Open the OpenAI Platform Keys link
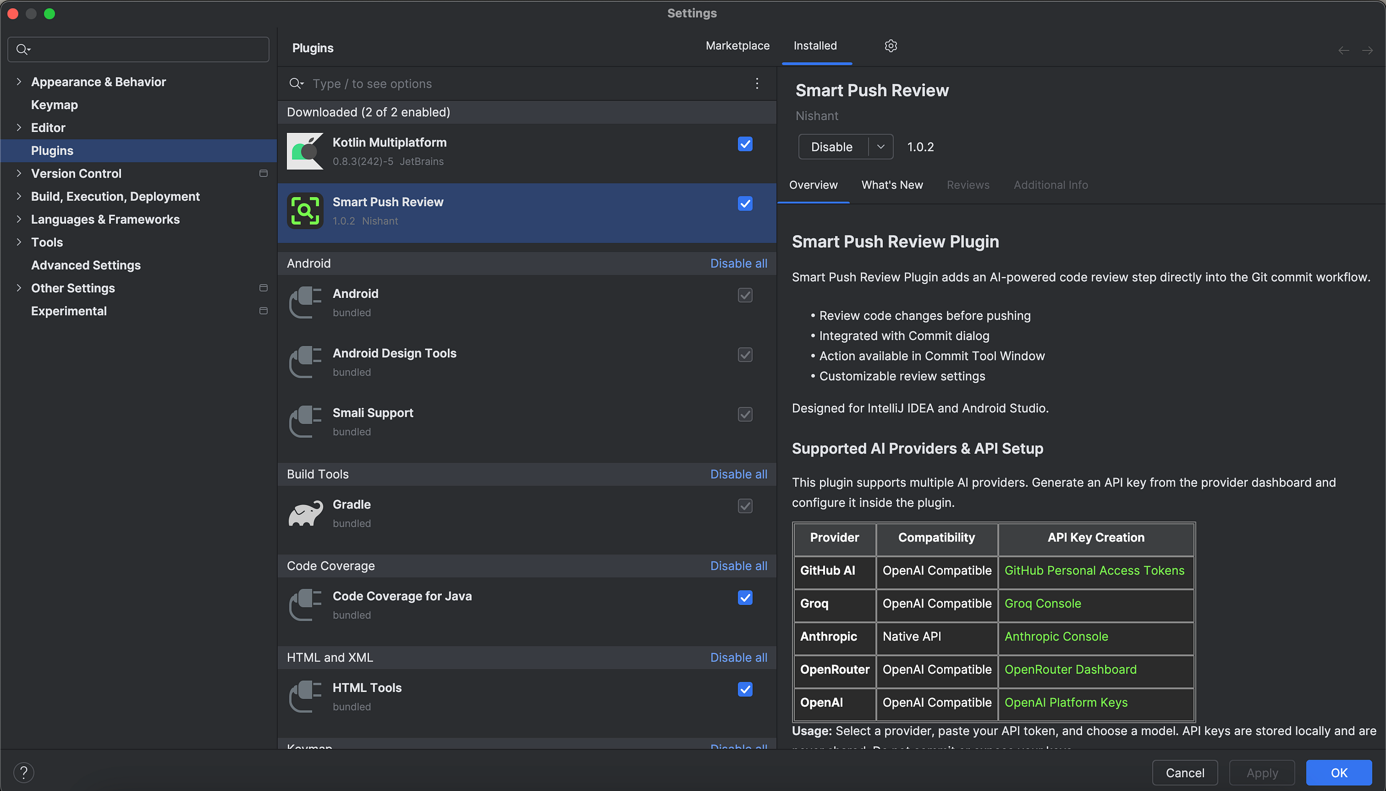Image resolution: width=1386 pixels, height=791 pixels. pos(1066,703)
